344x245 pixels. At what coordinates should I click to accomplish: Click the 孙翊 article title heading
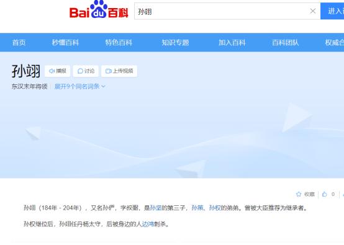click(26, 71)
